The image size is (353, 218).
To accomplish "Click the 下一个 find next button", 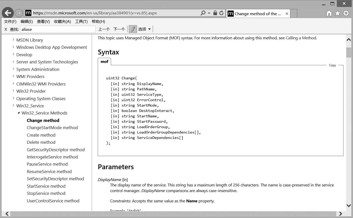I will 119,29.
